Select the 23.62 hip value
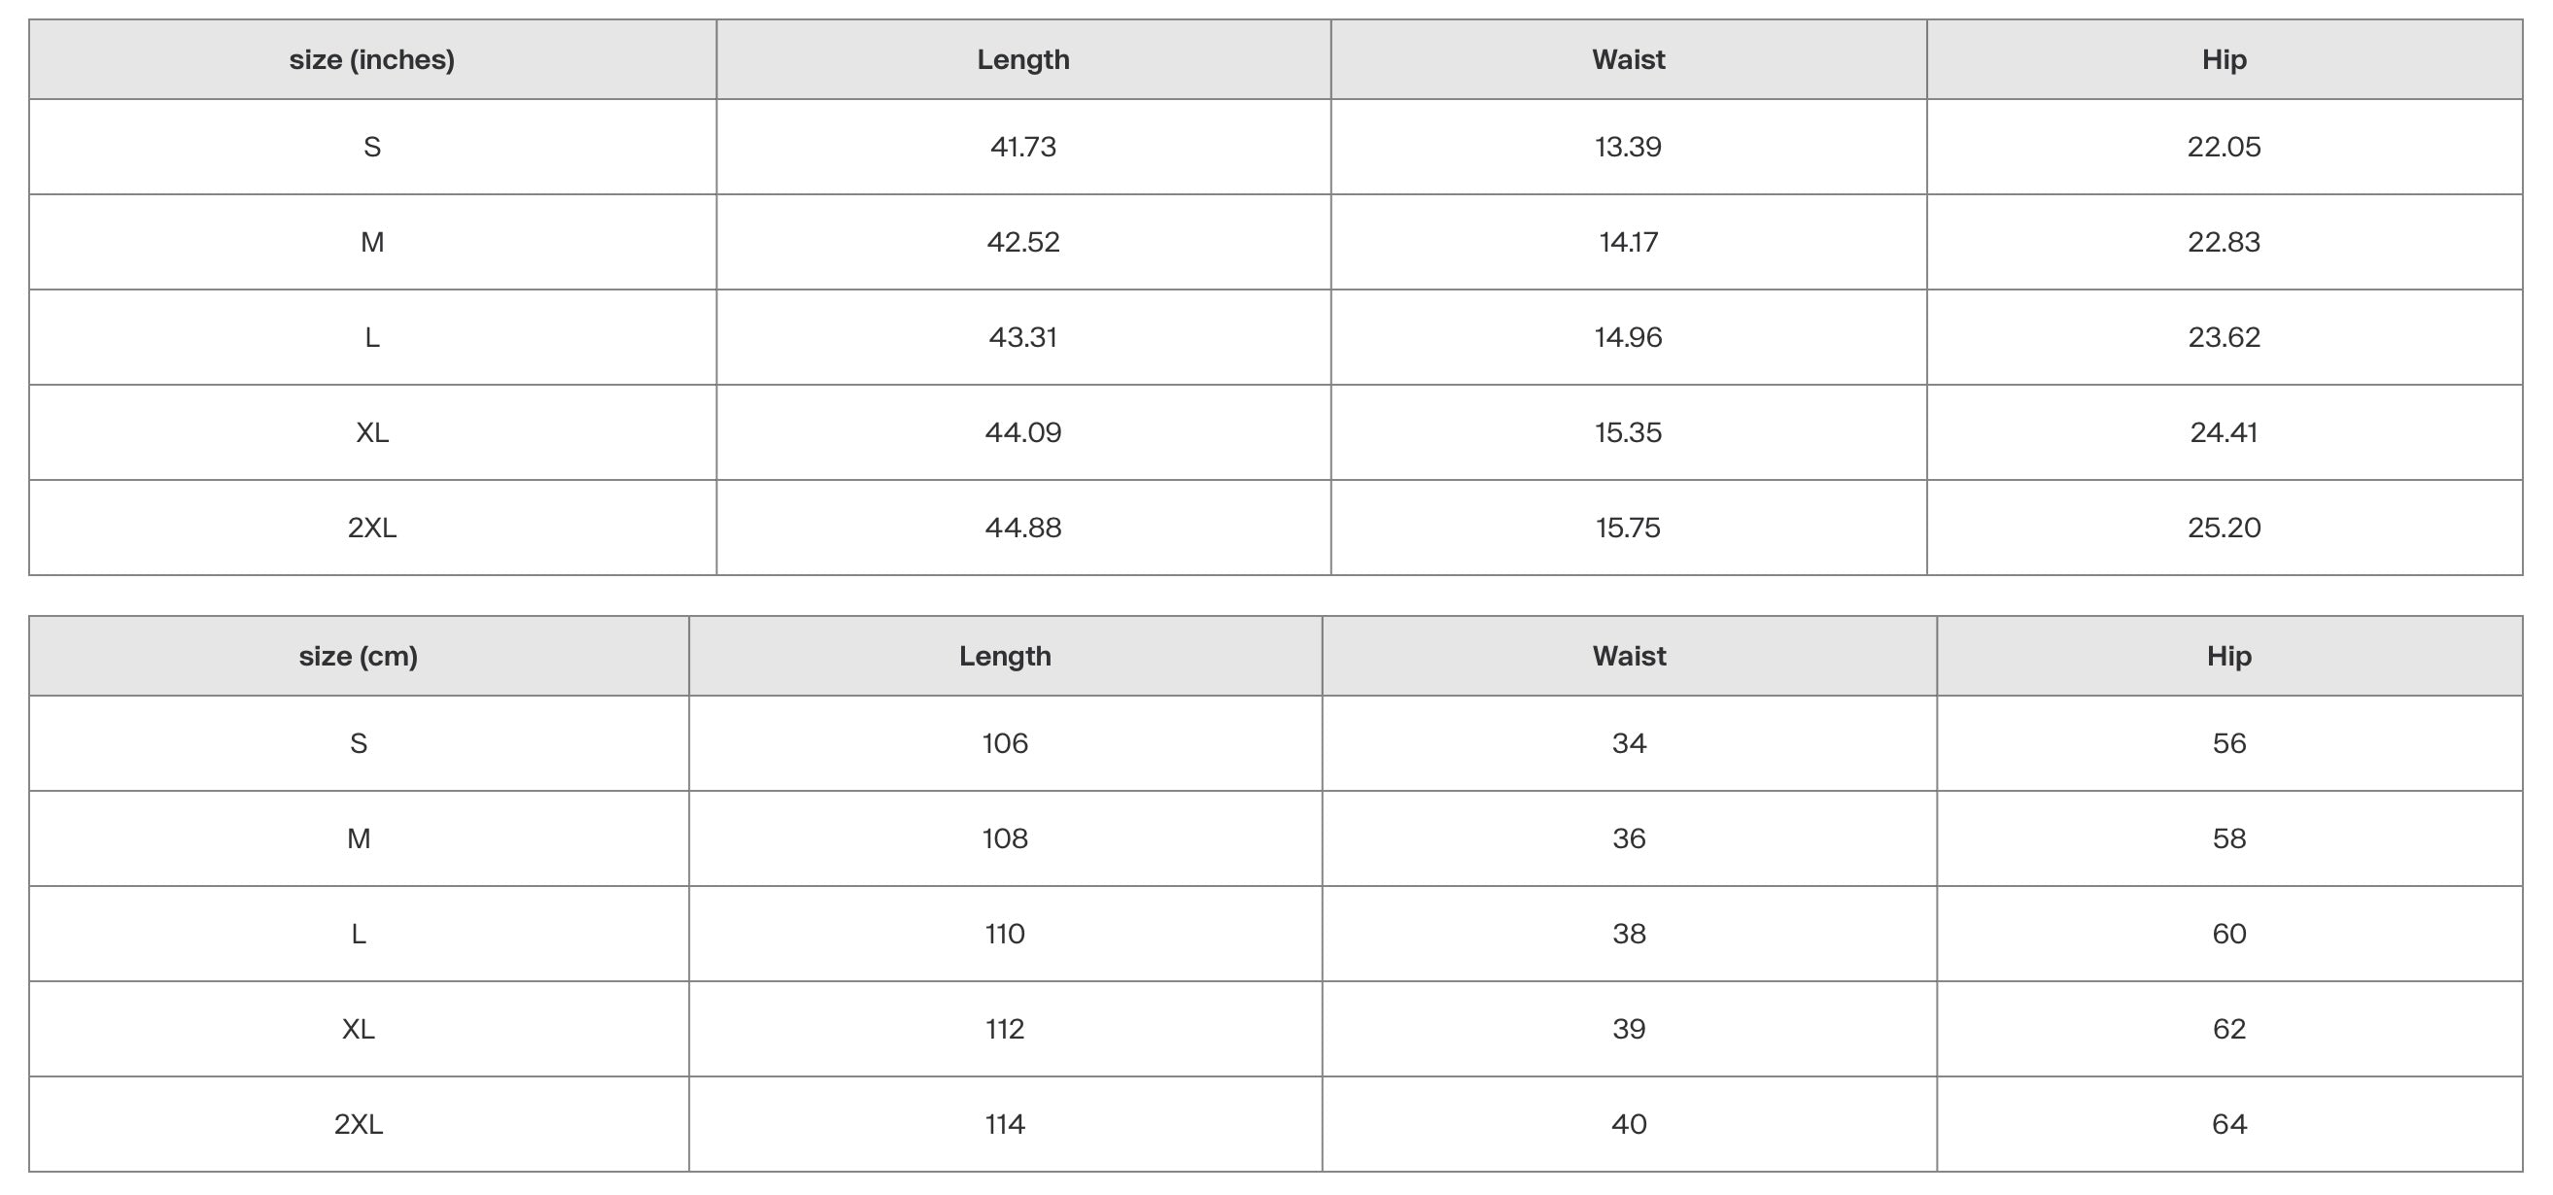 [x=2224, y=337]
